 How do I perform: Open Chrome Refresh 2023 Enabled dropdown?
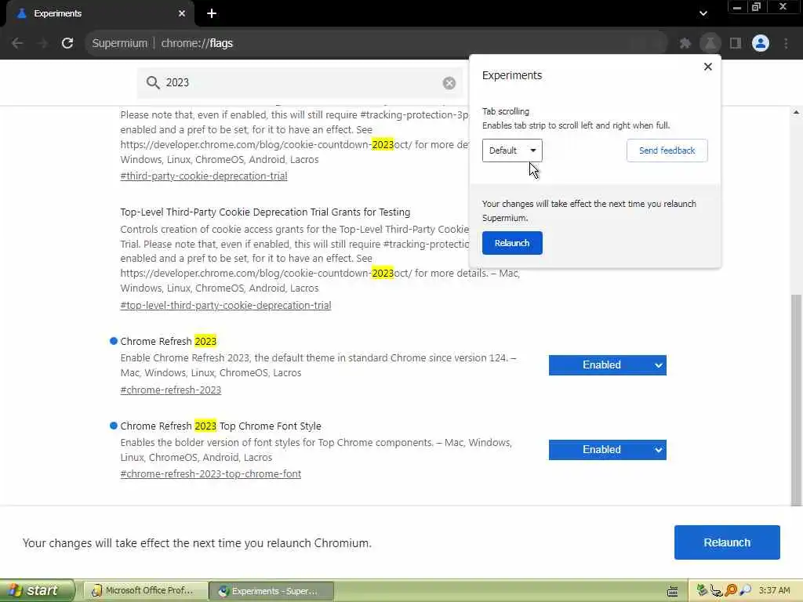click(608, 365)
